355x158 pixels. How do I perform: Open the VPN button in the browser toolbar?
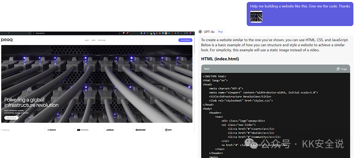click(x=186, y=33)
